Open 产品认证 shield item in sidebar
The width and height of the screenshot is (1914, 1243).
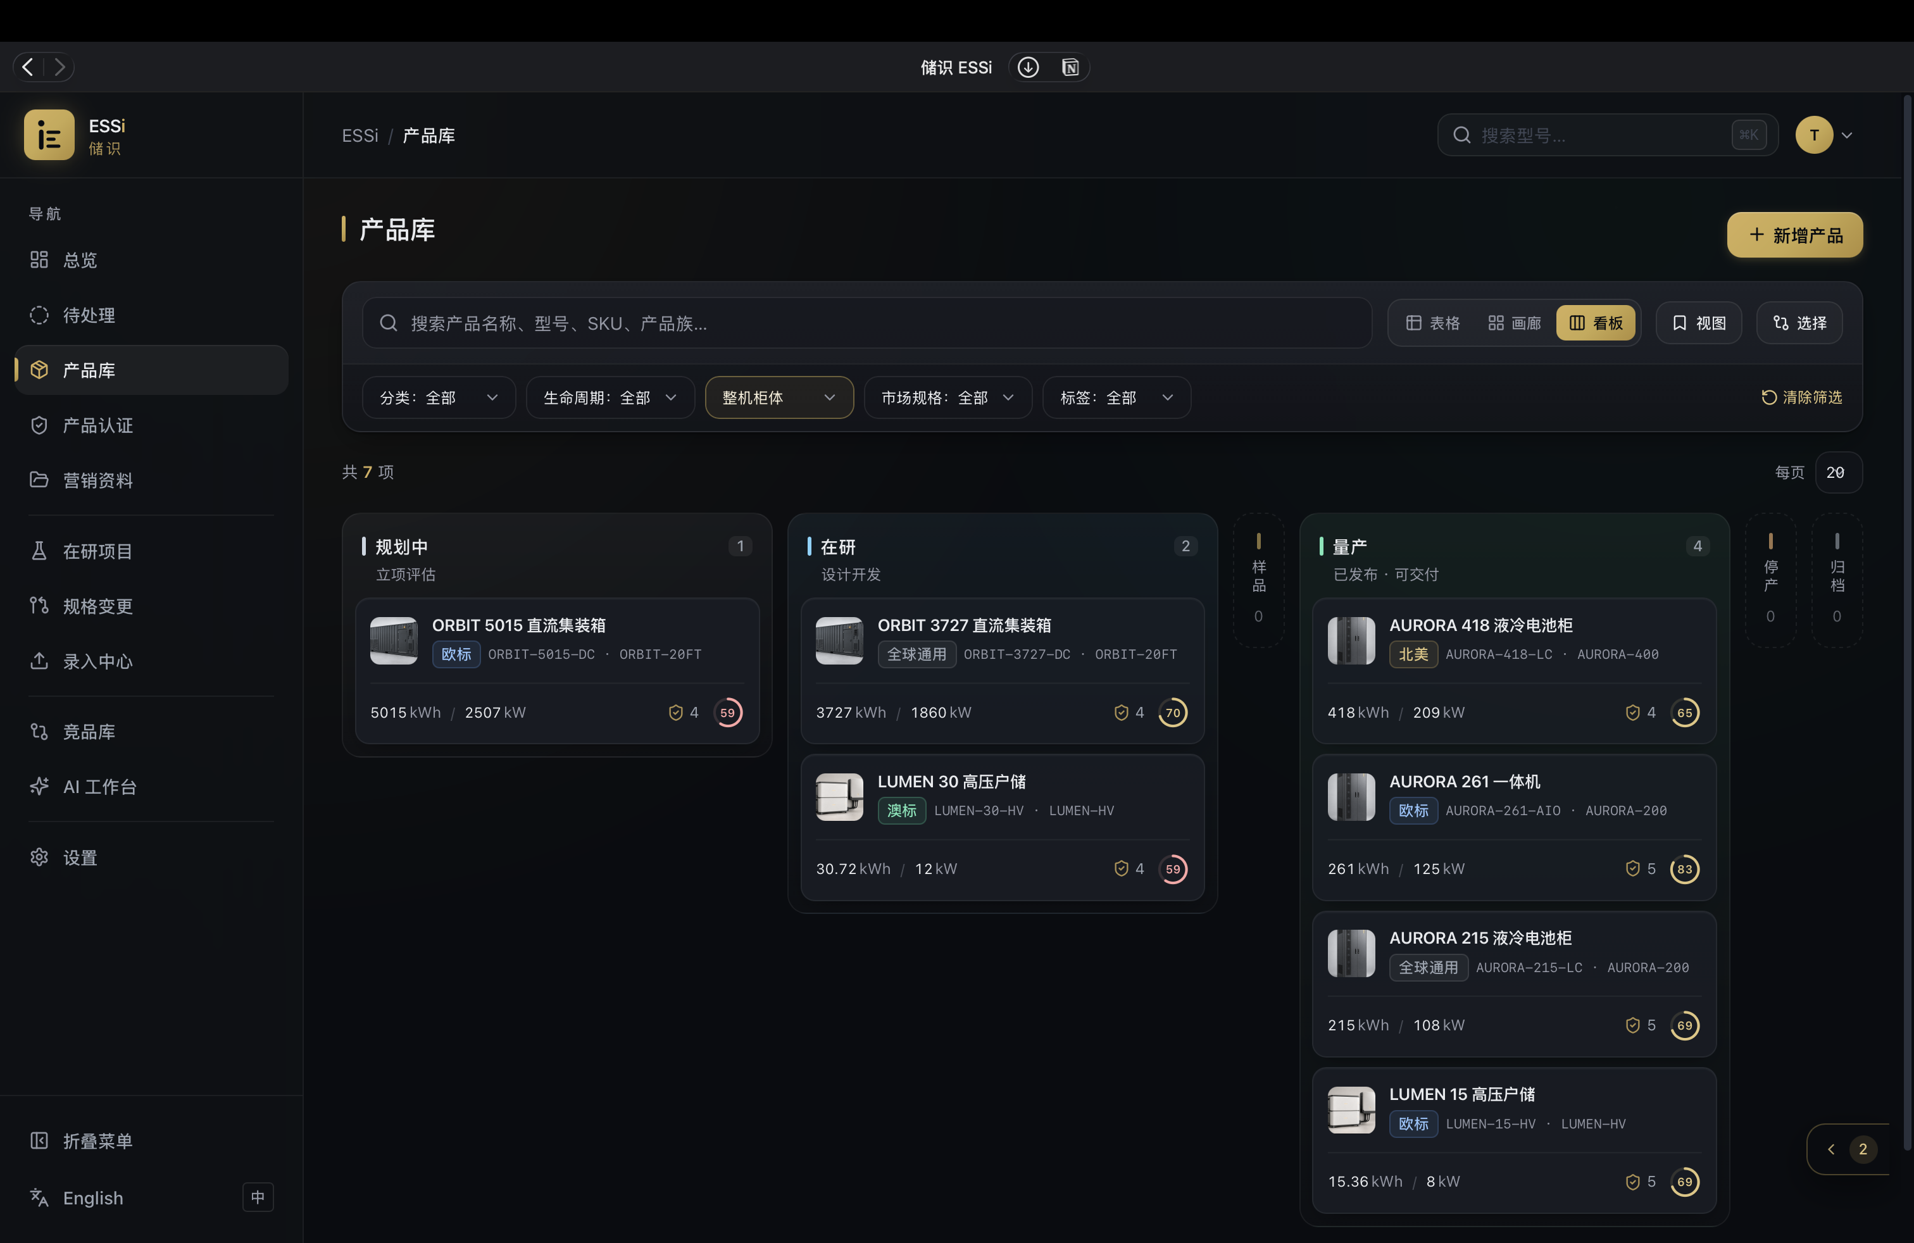click(151, 425)
